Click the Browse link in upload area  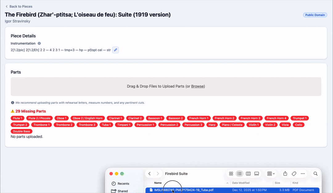(x=198, y=86)
